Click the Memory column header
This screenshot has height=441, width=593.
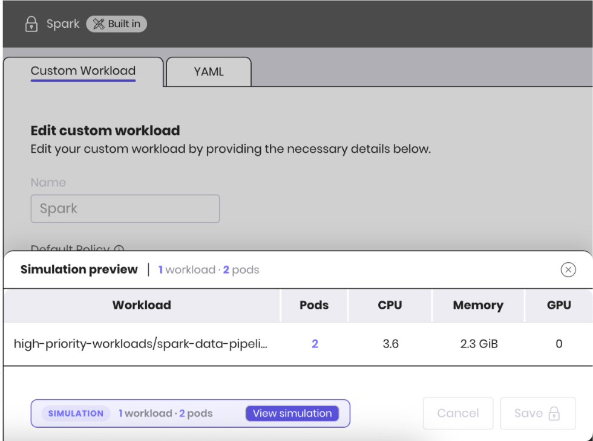coord(478,305)
